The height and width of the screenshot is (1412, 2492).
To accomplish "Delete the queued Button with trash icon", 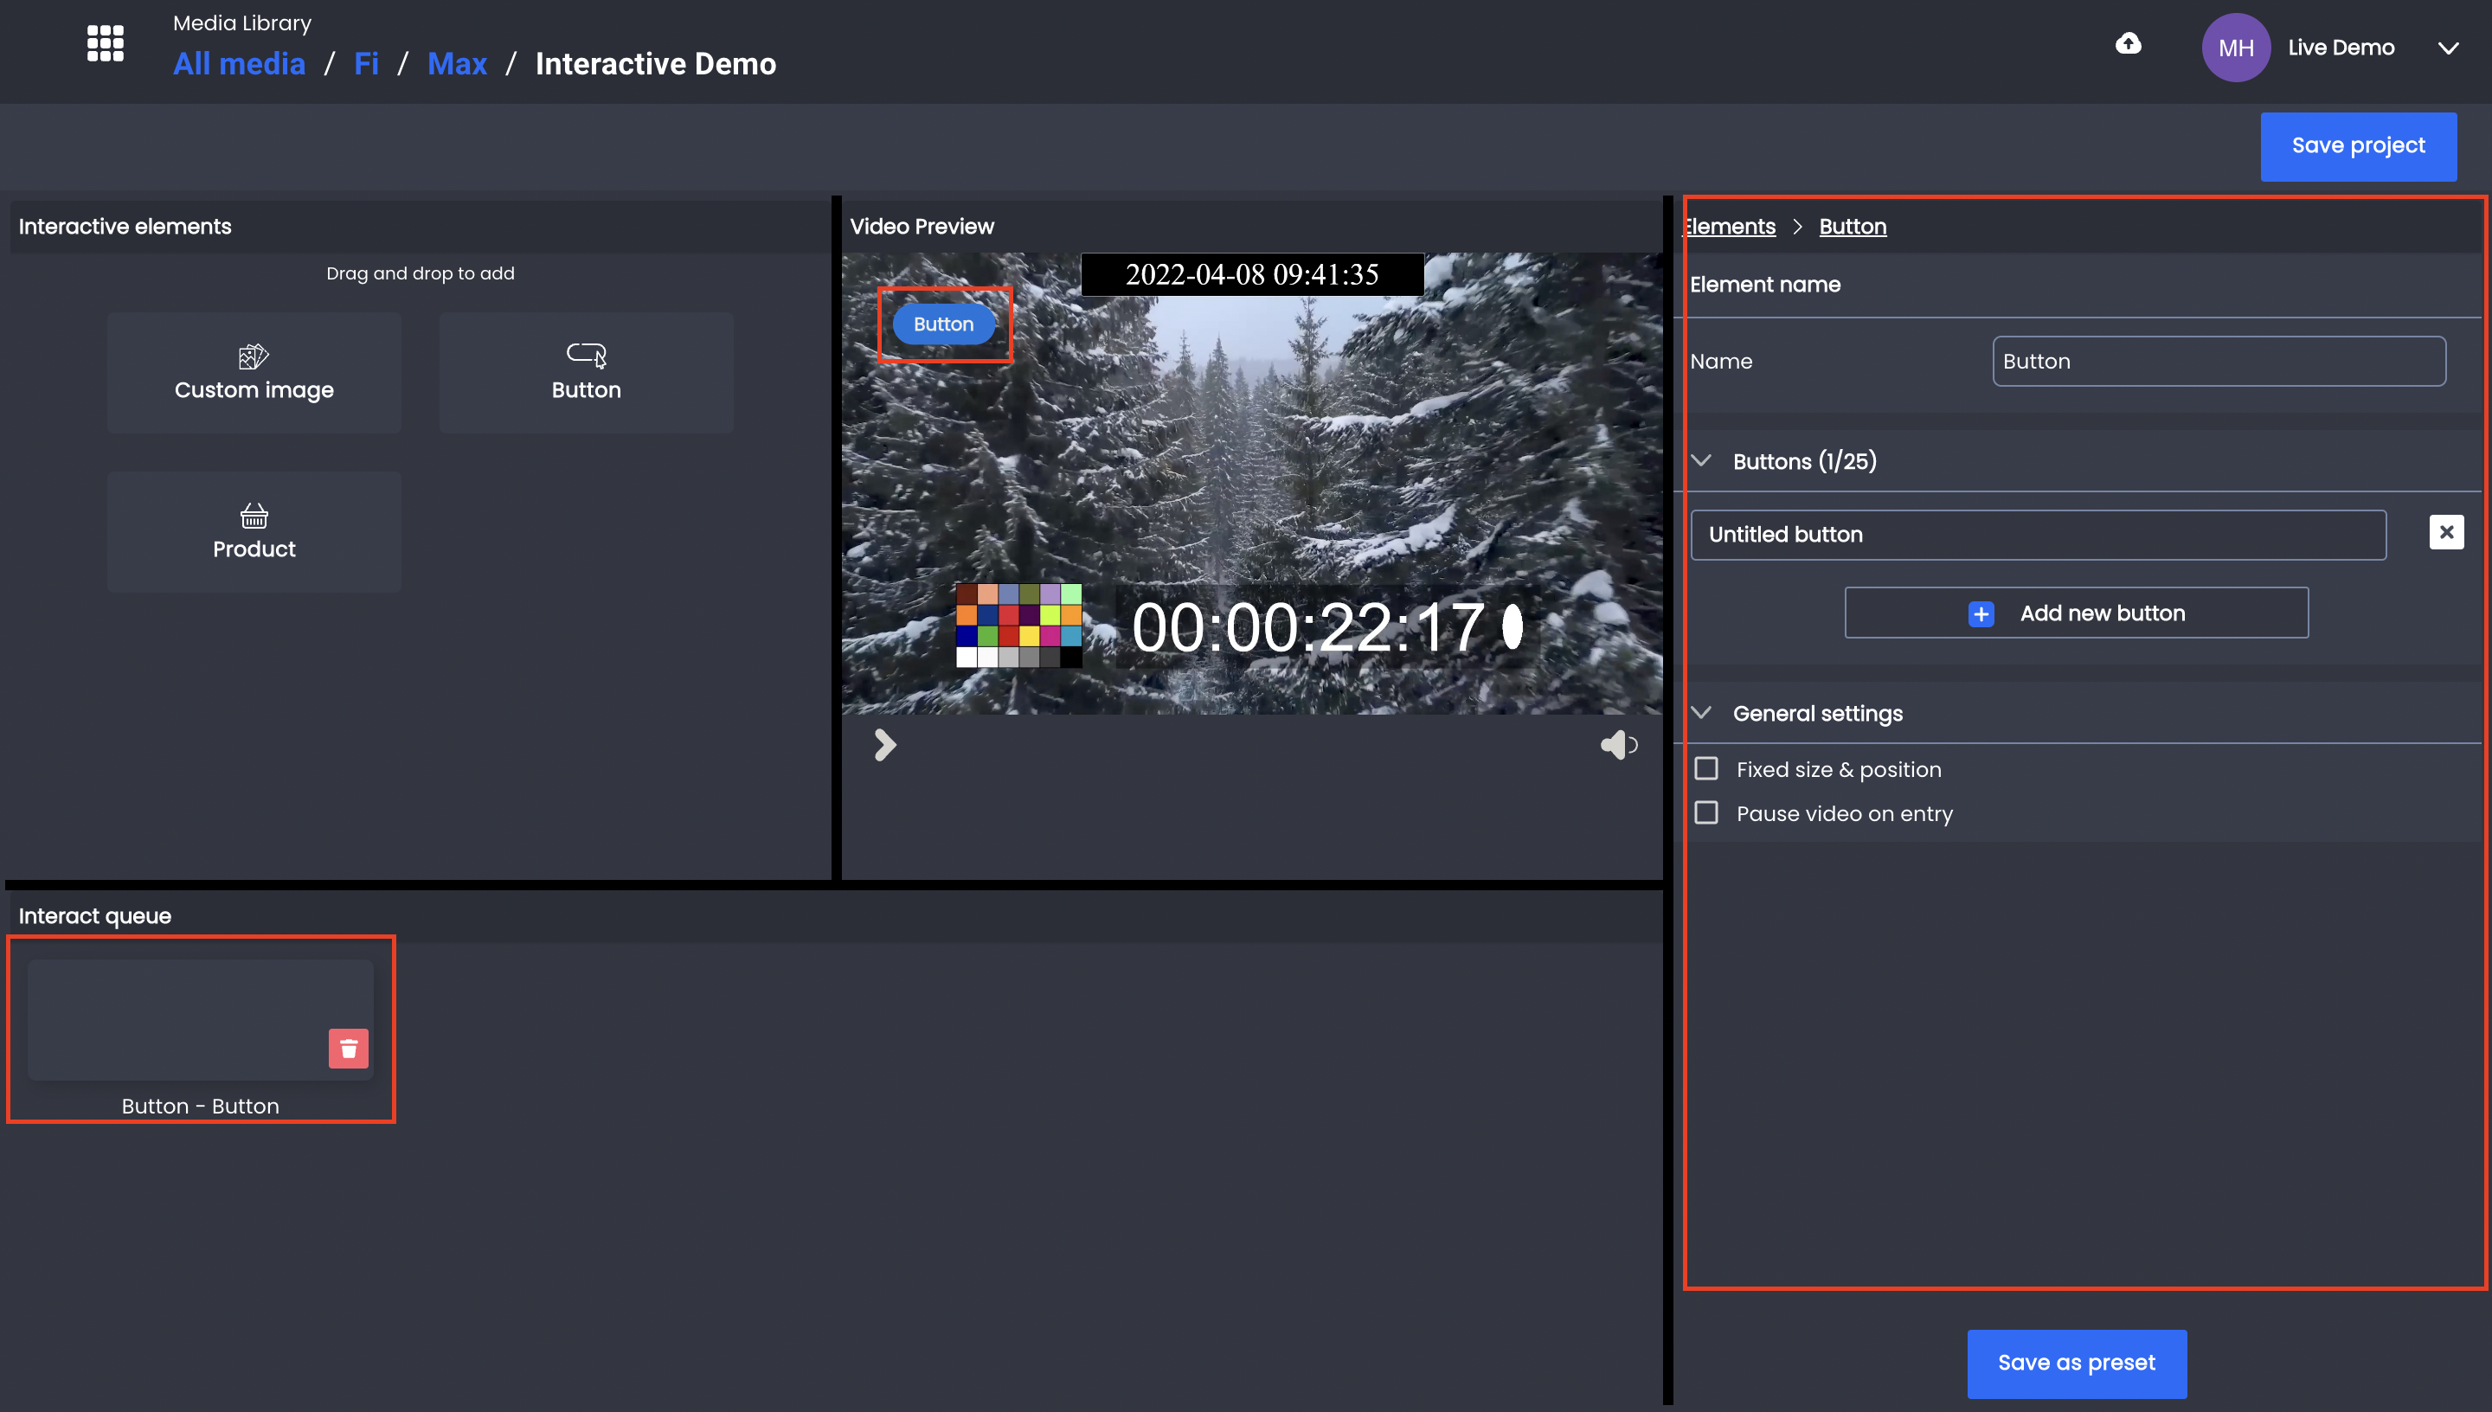I will coord(348,1049).
